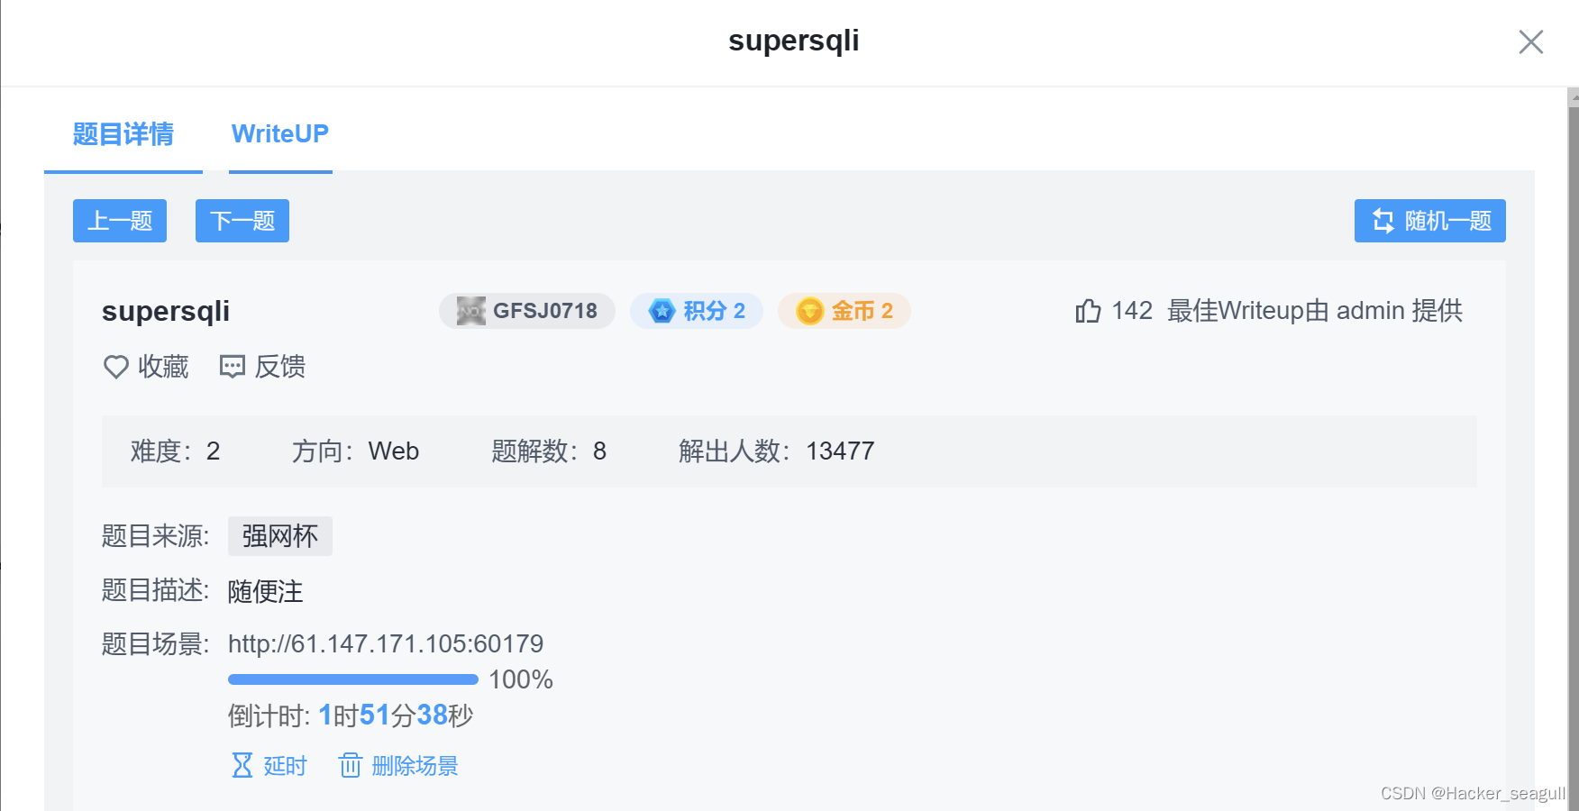Click 随机一题 for a random challenge
Image resolution: width=1579 pixels, height=811 pixels.
[x=1429, y=221]
